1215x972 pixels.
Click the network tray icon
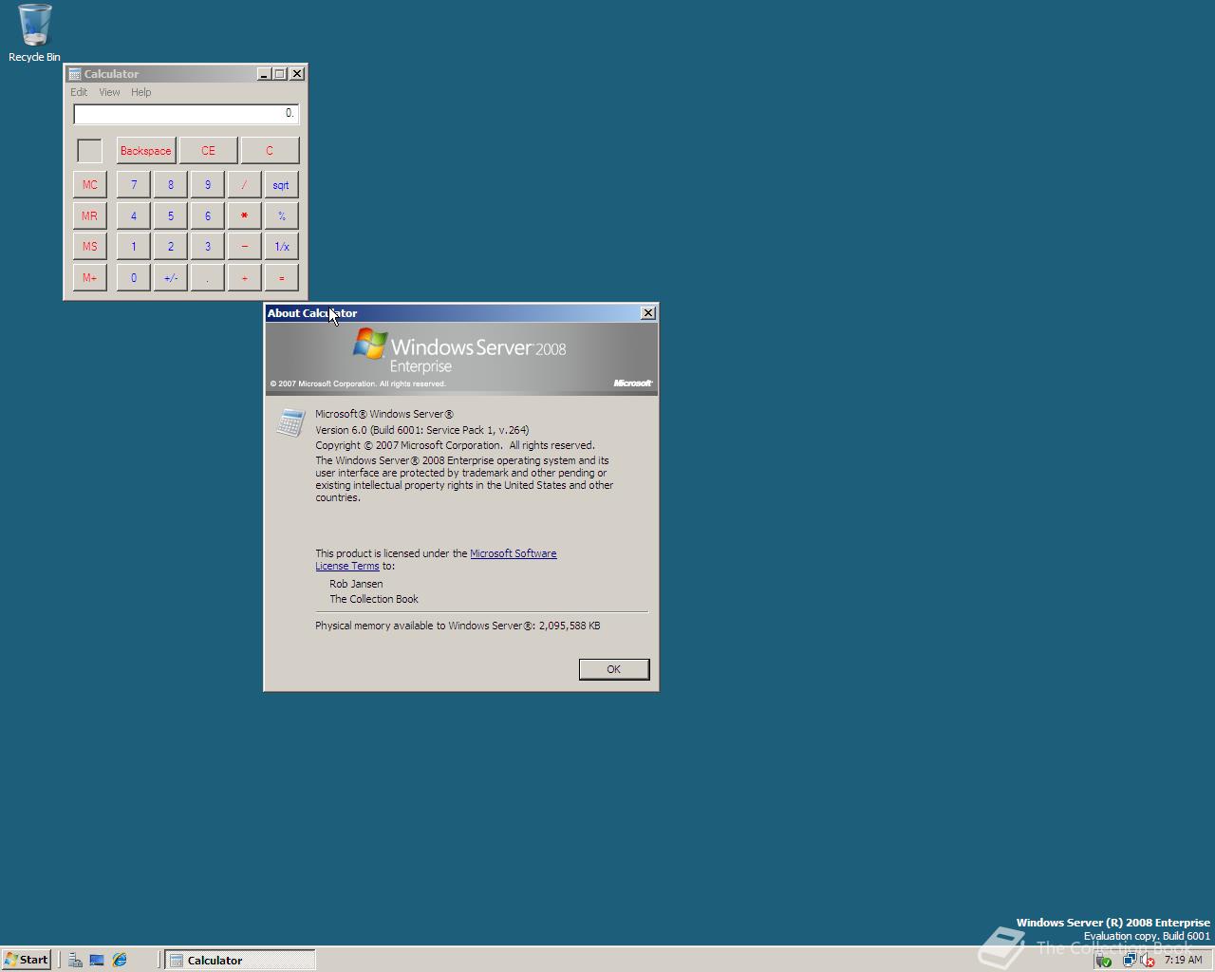[x=1129, y=960]
